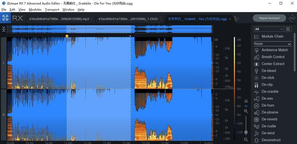
Task: Switch display to spectrogram view icon
Action: (x=246, y=101)
